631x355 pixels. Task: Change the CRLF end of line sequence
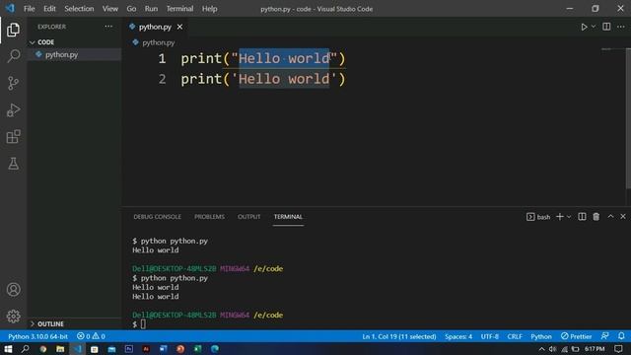coord(515,336)
